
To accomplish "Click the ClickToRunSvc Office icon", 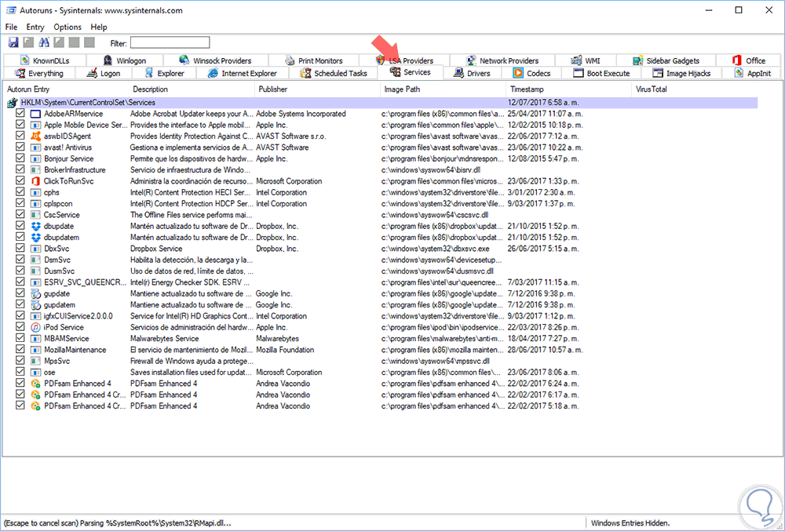I will (x=35, y=181).
